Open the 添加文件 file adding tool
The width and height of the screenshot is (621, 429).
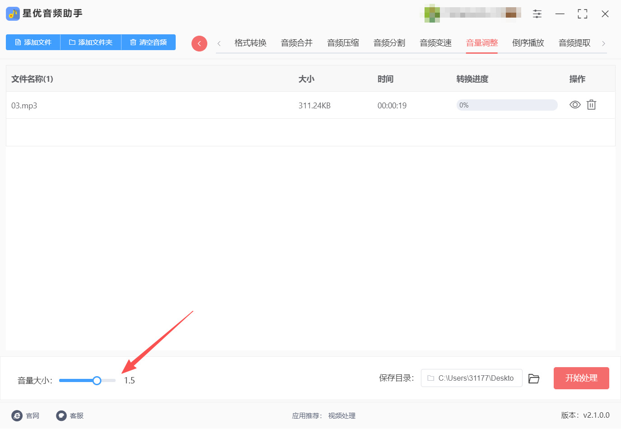point(33,42)
